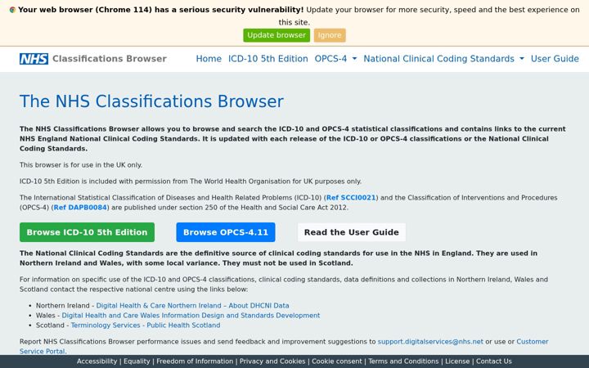This screenshot has height=368, width=589.
Task: Expand National Clinical Coding Standards dropdown
Action: (443, 59)
